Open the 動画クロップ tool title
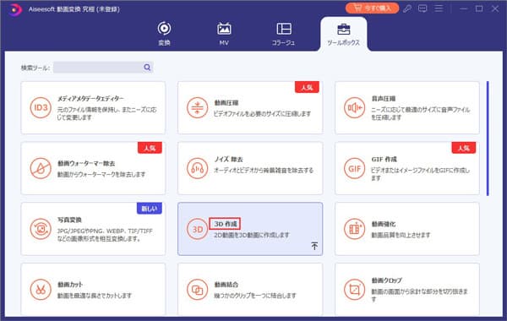The width and height of the screenshot is (507, 321). 386,280
